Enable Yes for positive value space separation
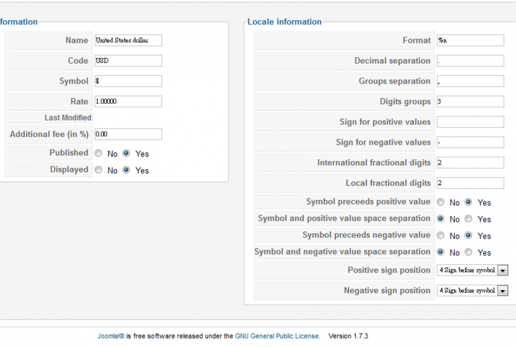Screen dimensions: 516x347 pyautogui.click(x=468, y=219)
